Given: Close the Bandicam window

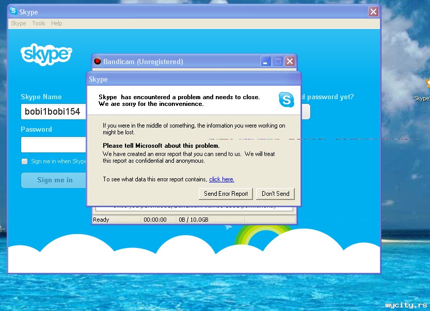Looking at the screenshot, I should (290, 61).
